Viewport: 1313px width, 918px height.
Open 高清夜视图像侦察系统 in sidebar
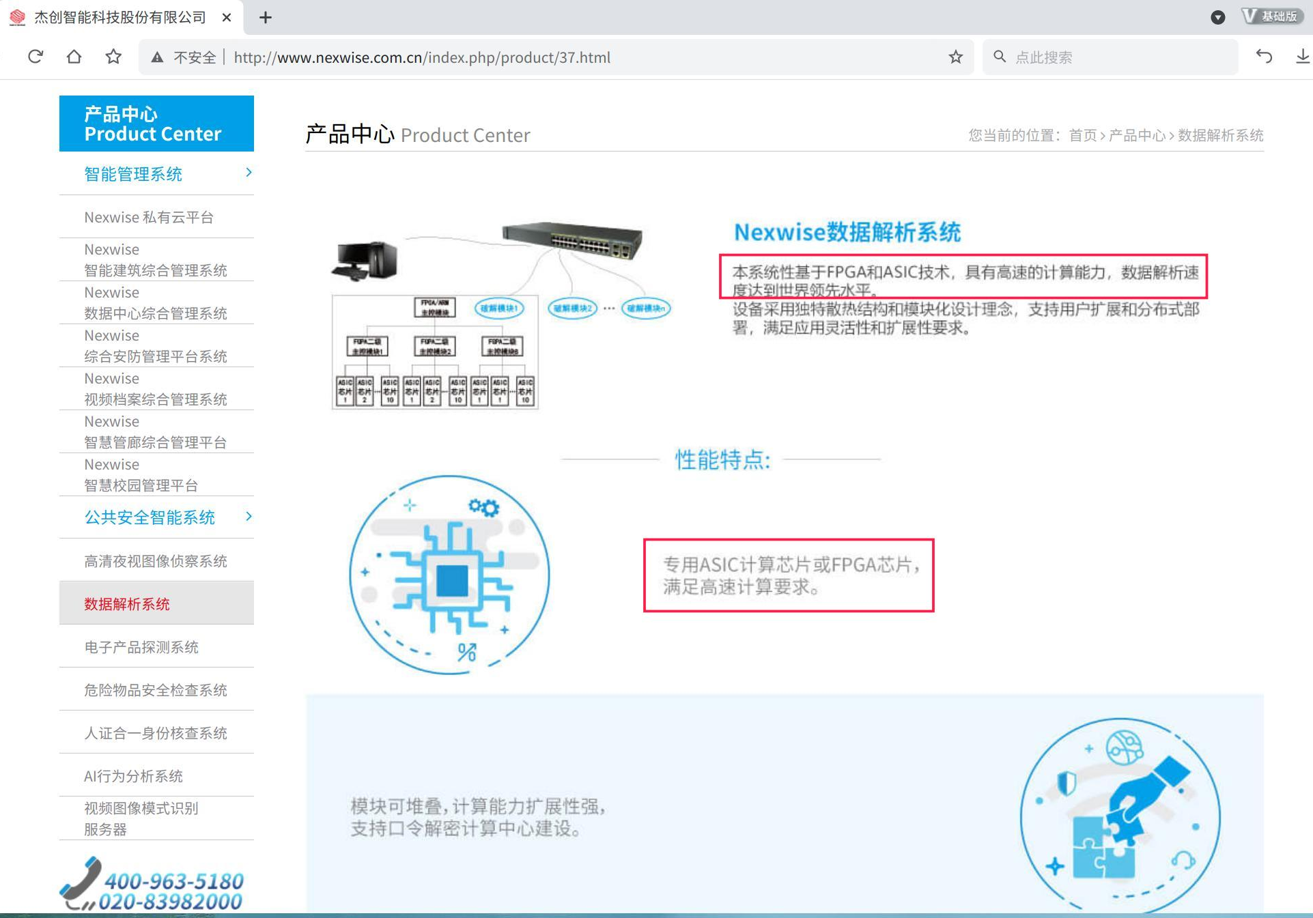pyautogui.click(x=156, y=561)
